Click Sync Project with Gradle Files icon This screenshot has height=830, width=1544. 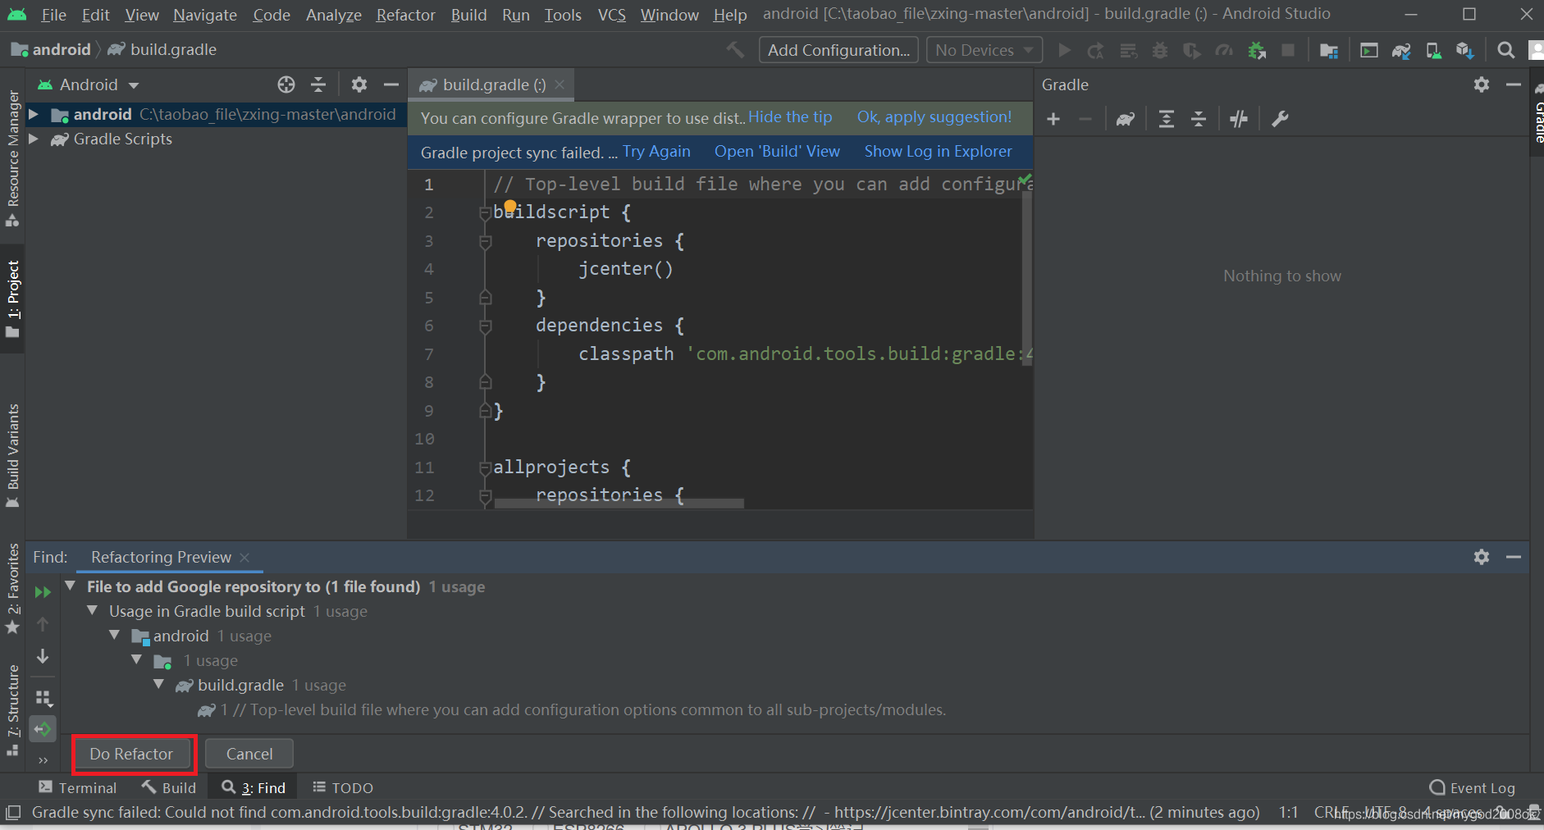click(1401, 50)
